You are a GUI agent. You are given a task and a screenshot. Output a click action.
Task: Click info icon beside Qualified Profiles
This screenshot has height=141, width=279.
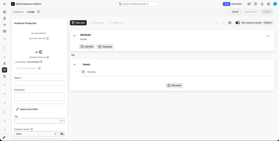[48, 38]
